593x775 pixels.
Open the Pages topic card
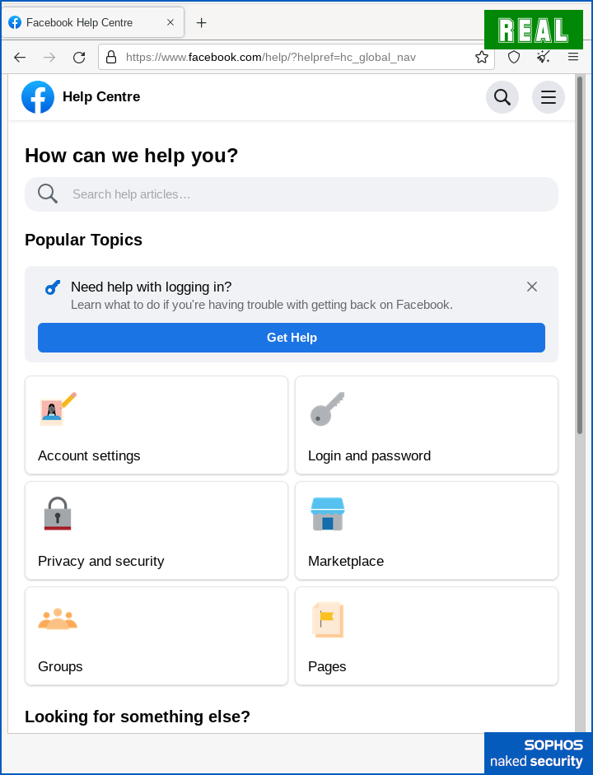[427, 636]
